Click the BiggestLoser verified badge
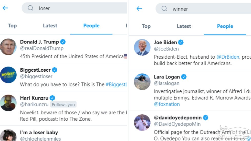Image resolution: width=251 pixels, height=141 pixels. 55,70
